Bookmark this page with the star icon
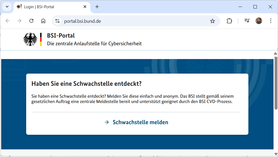This screenshot has height=157, width=278. 212,21
